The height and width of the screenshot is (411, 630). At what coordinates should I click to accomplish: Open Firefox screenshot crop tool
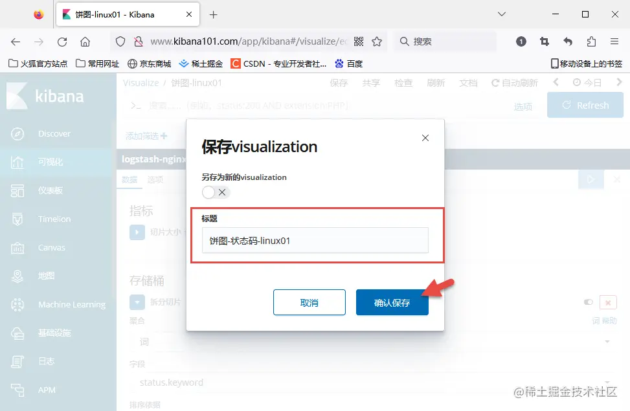tap(545, 41)
